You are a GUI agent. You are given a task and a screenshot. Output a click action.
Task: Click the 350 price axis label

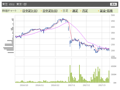point(113,33)
